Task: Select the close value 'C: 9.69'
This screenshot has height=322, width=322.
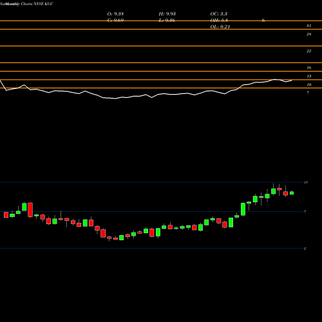Action: point(115,21)
